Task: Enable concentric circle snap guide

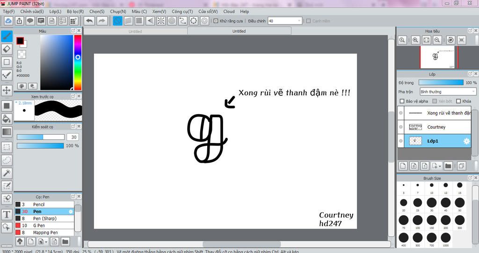Action: 172,21
